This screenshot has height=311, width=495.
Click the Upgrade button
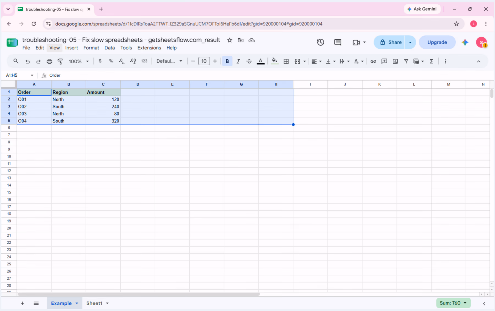(x=437, y=42)
